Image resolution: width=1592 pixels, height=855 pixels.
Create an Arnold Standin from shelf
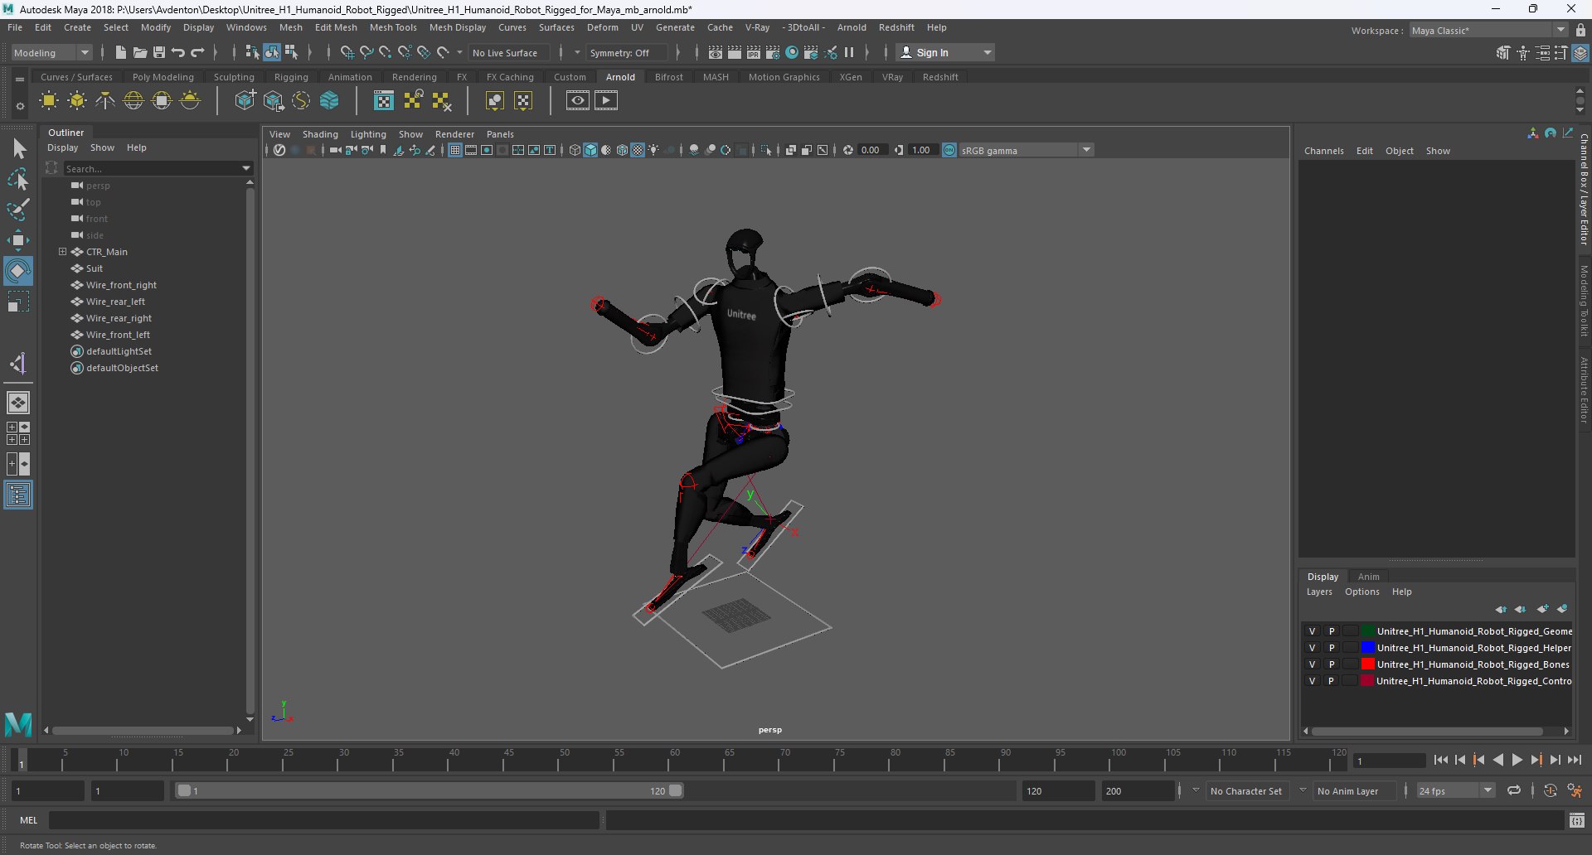245,101
